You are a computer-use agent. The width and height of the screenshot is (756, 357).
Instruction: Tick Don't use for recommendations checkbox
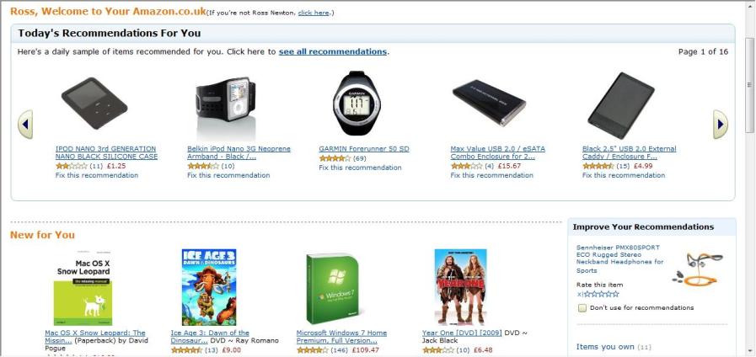(x=582, y=308)
